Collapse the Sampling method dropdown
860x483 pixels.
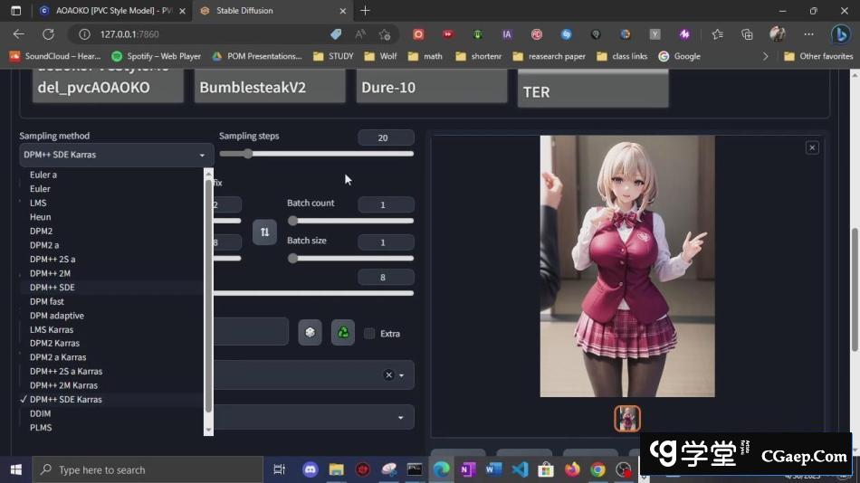202,155
